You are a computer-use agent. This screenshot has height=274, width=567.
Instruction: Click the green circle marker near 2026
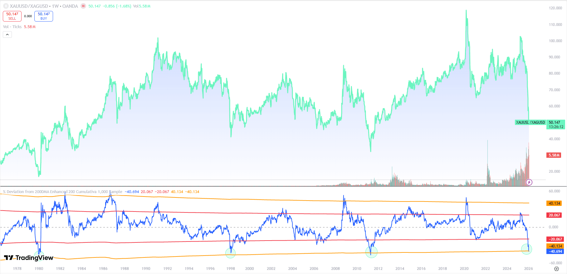pyautogui.click(x=526, y=249)
